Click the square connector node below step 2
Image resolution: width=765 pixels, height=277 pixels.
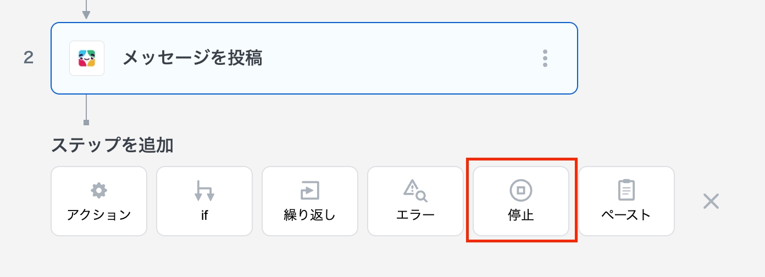[86, 122]
